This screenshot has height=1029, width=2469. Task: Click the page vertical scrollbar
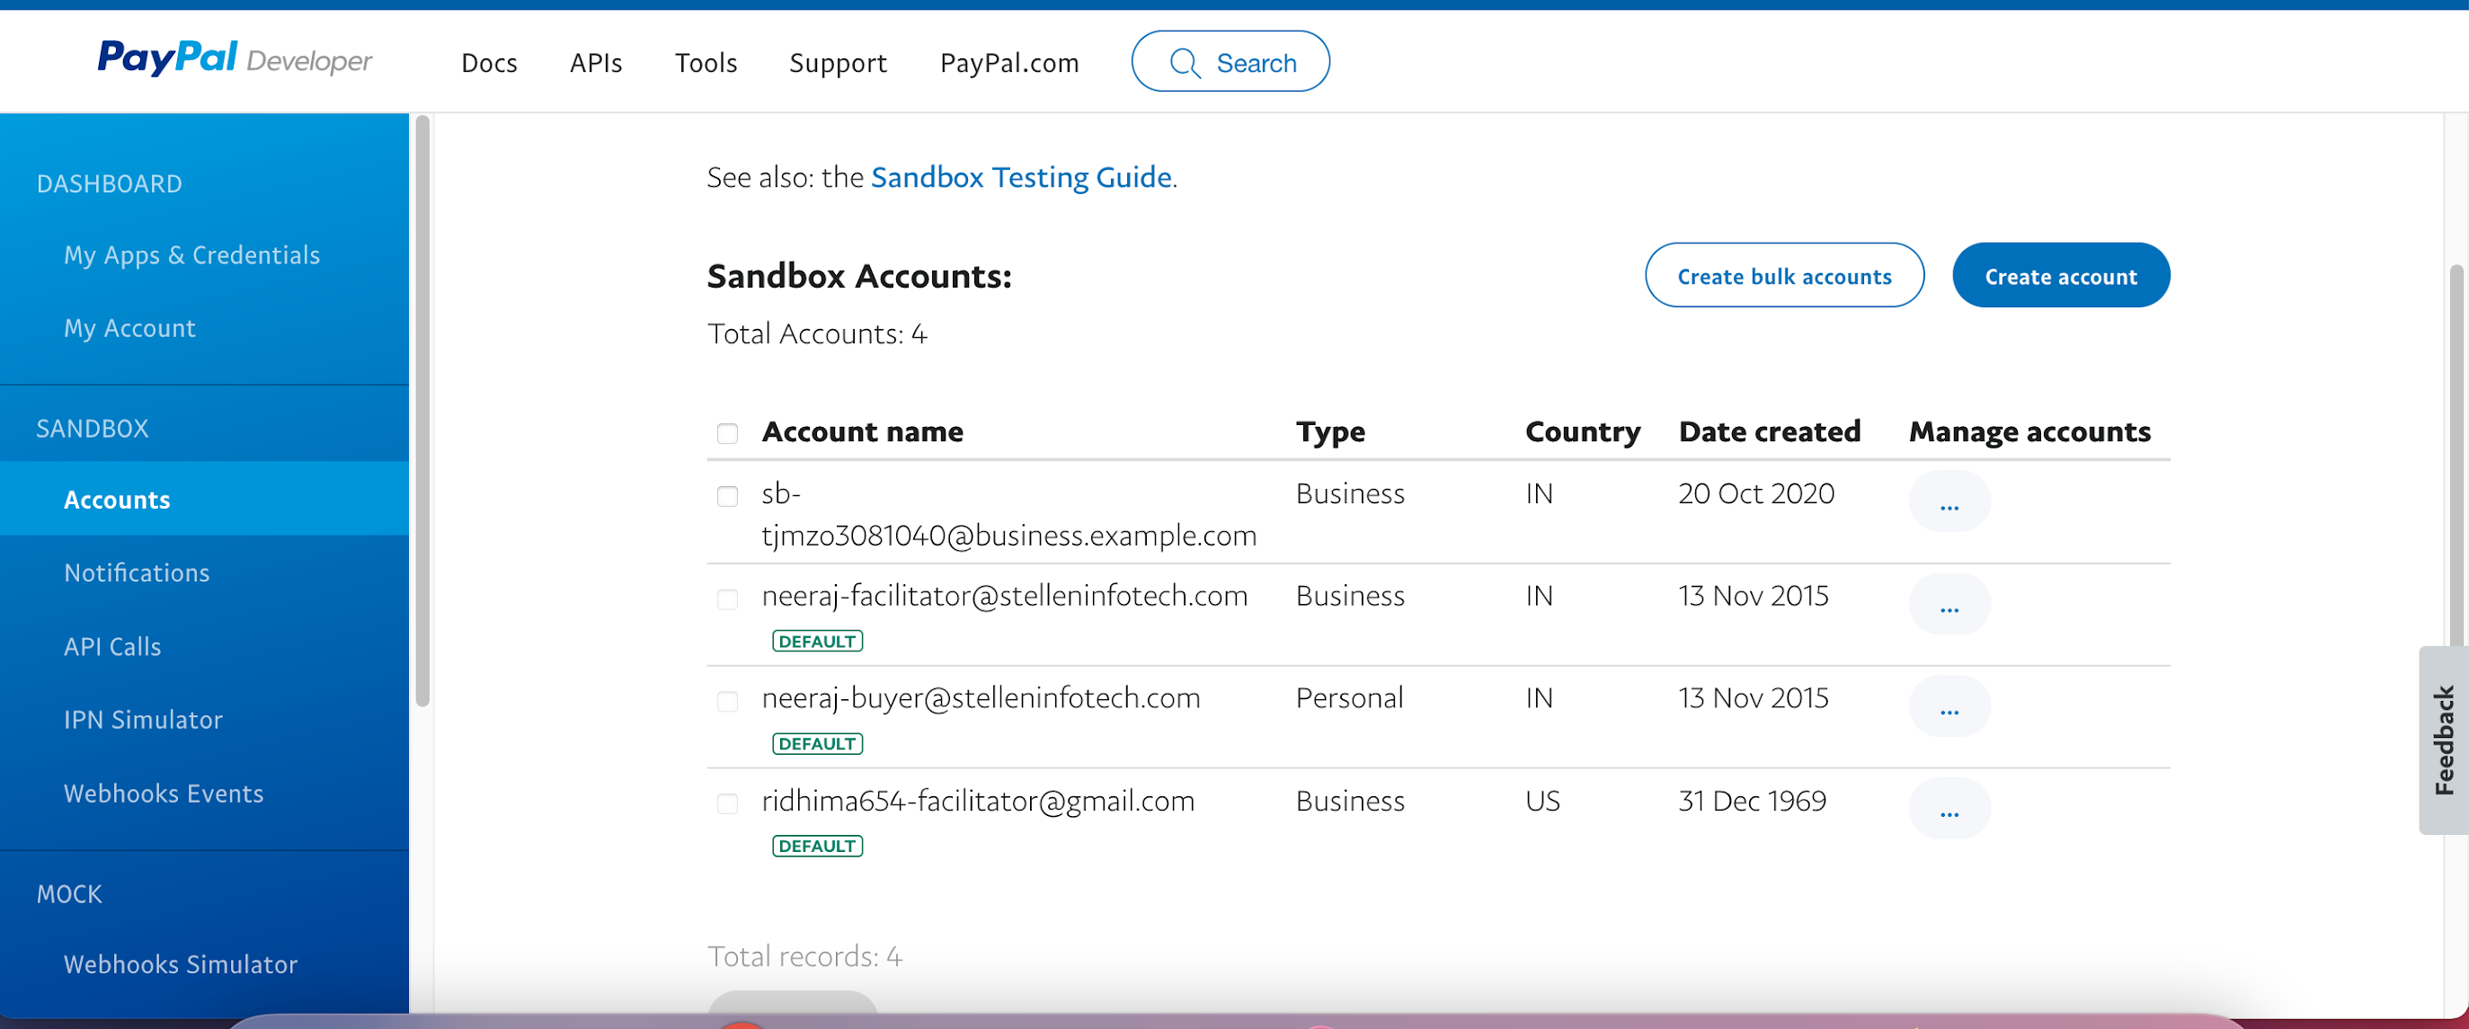pyautogui.click(x=2458, y=455)
